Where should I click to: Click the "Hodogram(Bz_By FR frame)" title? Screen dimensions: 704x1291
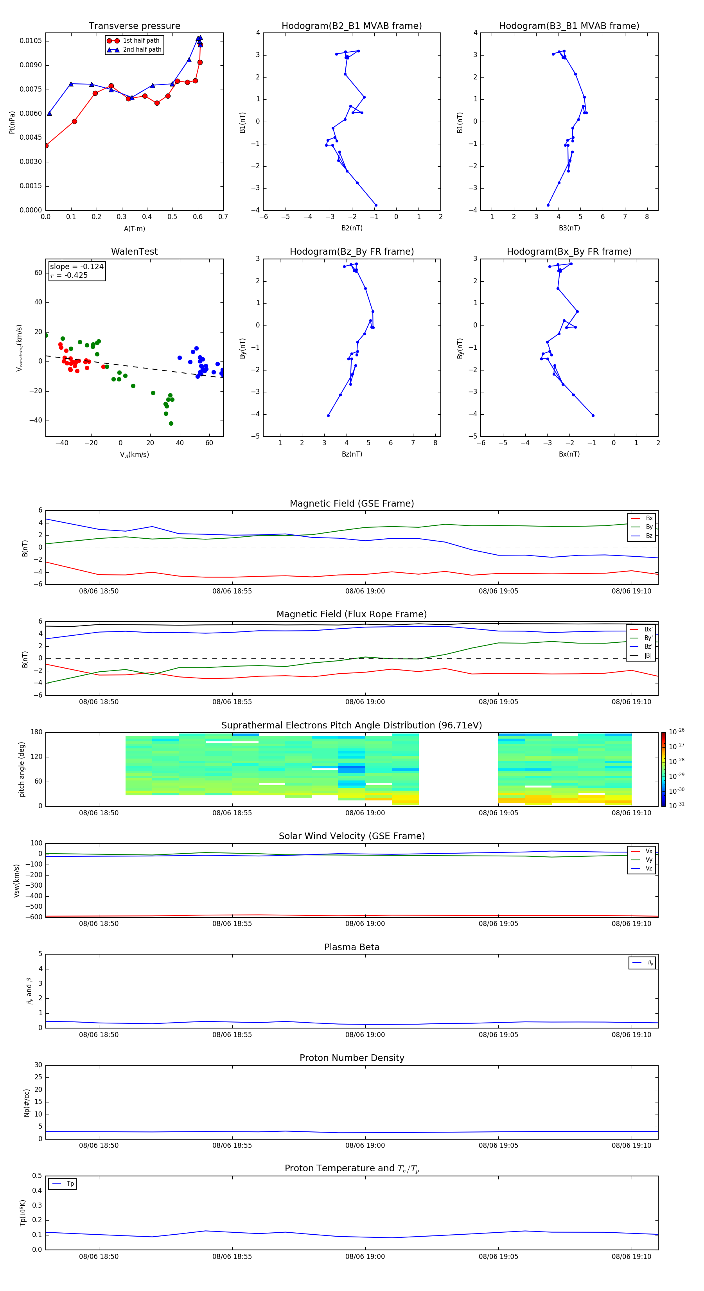coord(352,252)
